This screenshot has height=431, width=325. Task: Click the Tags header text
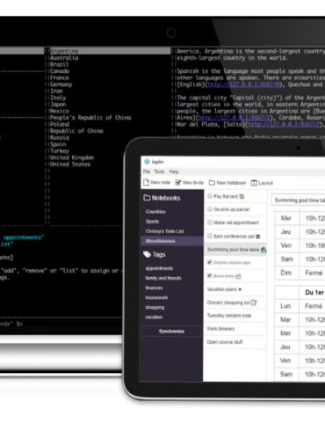[x=159, y=254]
